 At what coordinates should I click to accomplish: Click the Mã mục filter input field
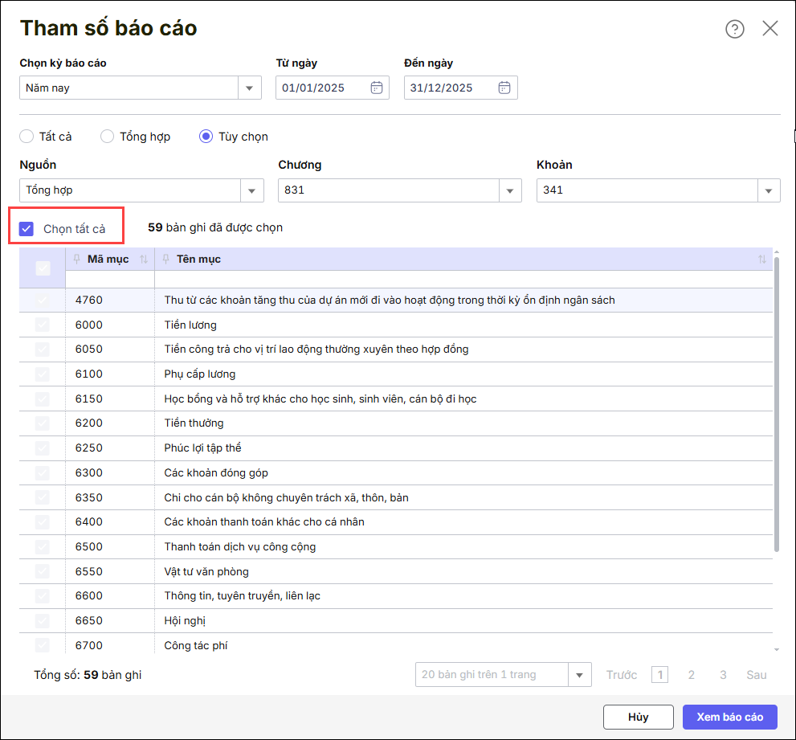click(x=110, y=279)
